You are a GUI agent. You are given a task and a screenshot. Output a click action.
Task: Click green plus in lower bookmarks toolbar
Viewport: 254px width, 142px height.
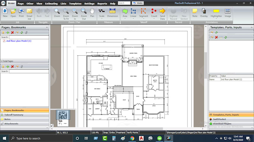(x=8, y=67)
